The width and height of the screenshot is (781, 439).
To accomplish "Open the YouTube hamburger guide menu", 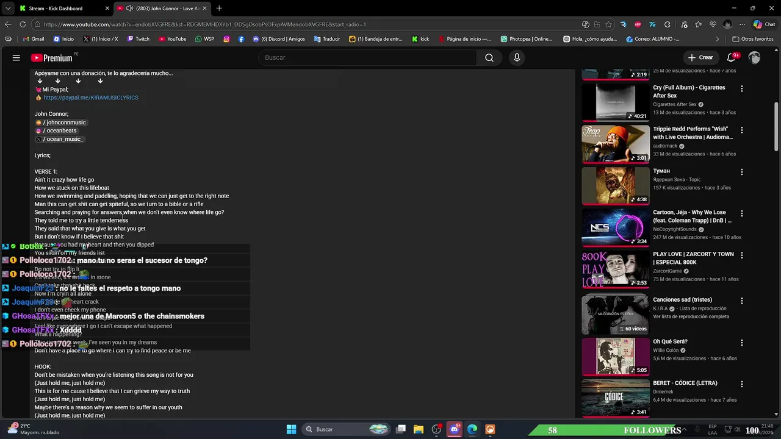I will coord(16,58).
